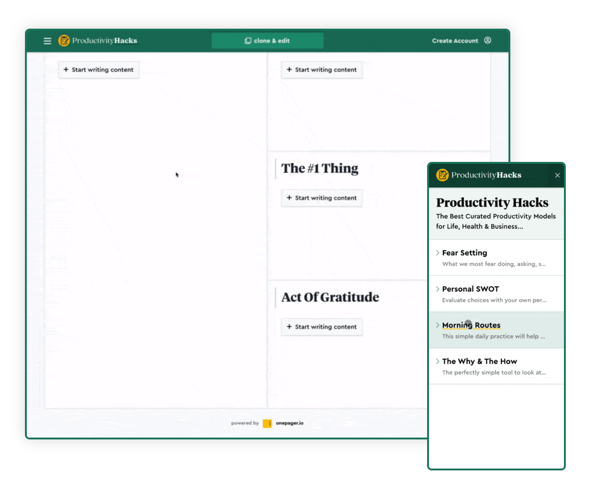The height and width of the screenshot is (494, 600).
Task: Select 'Start writing content' in the left column
Action: coord(98,70)
